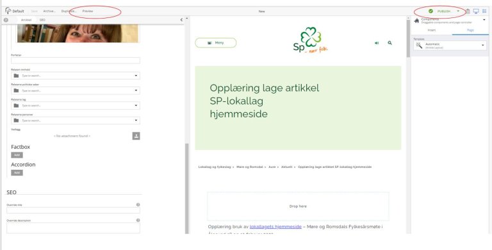Viewport: 492px width, 250px height.
Task: Click the help question mark icon
Action: tap(6, 20)
